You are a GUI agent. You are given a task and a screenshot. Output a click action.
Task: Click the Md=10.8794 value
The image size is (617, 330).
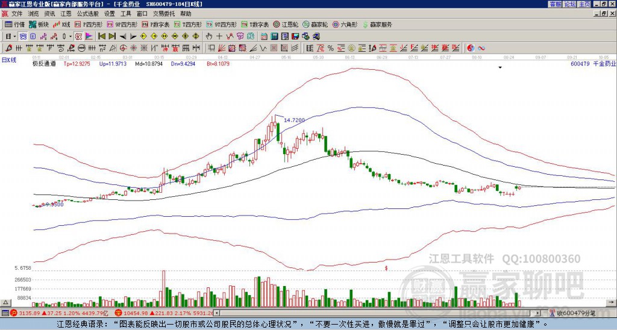(x=149, y=63)
